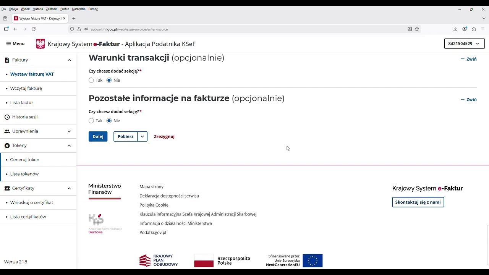
Task: Open the hamburger Menu icon
Action: (8, 44)
